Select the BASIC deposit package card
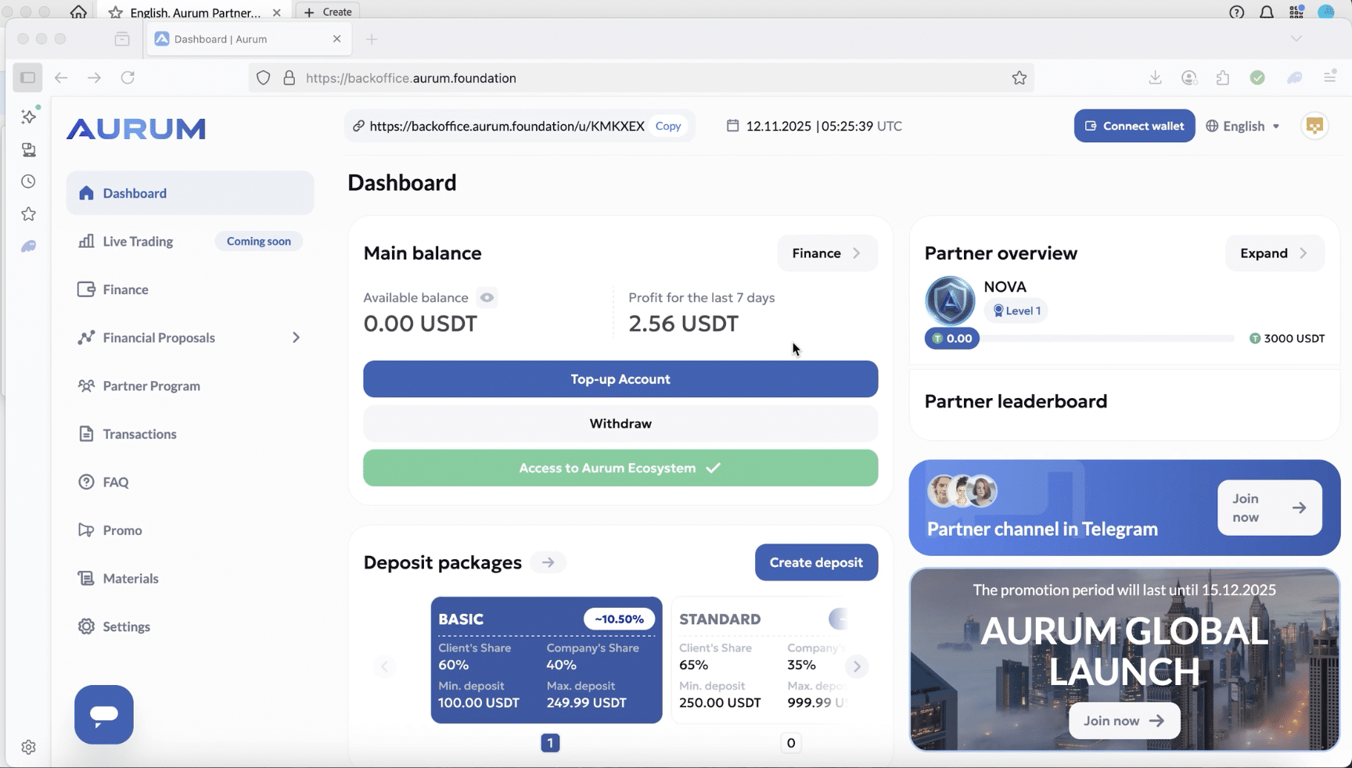This screenshot has width=1352, height=768. (x=546, y=660)
